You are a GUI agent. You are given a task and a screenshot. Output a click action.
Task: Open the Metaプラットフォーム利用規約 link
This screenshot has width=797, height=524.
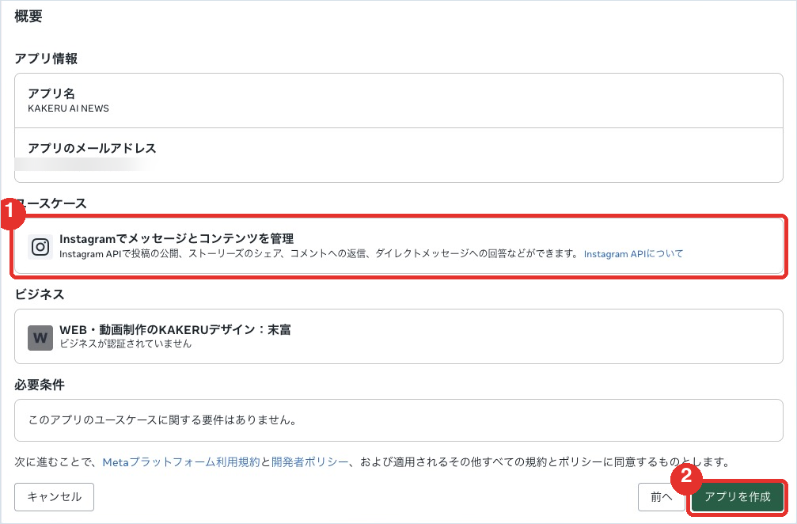pyautogui.click(x=181, y=462)
